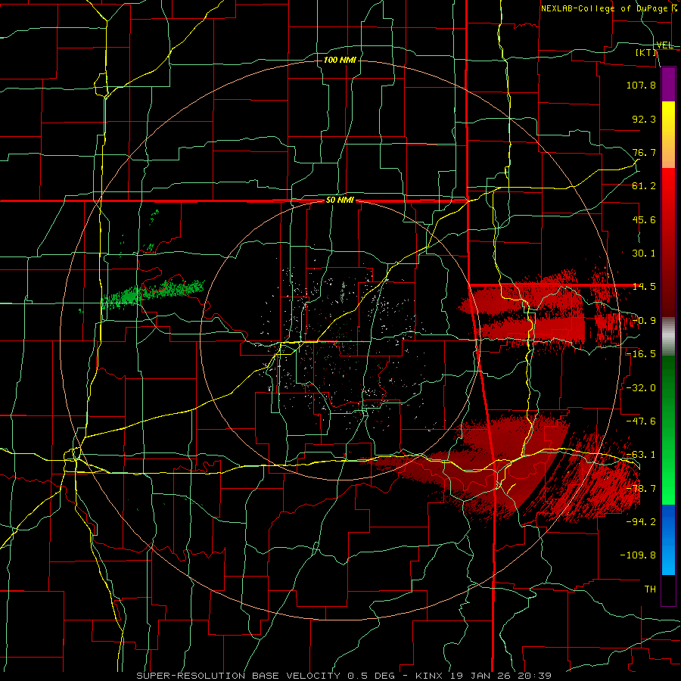Click the green band of the velocity scale
The height and width of the screenshot is (681, 681).
pos(668,430)
